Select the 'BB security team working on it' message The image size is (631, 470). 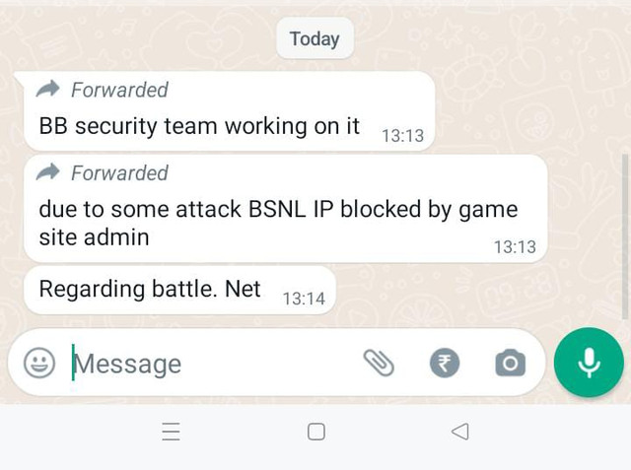click(230, 111)
